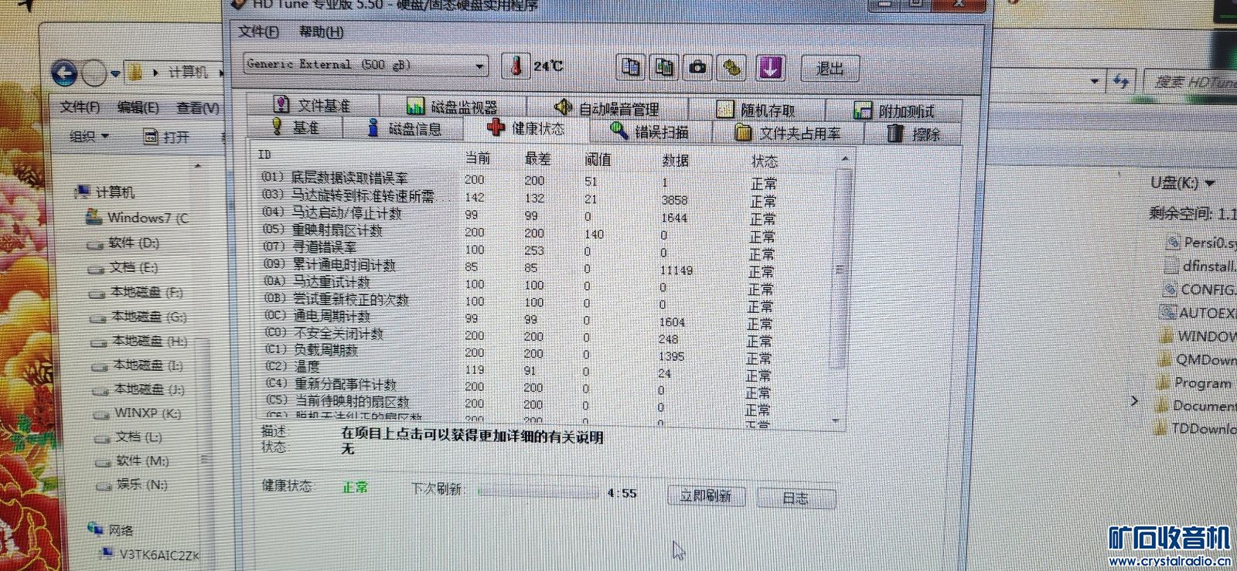Switch to the 附加测试 tab

pyautogui.click(x=895, y=111)
